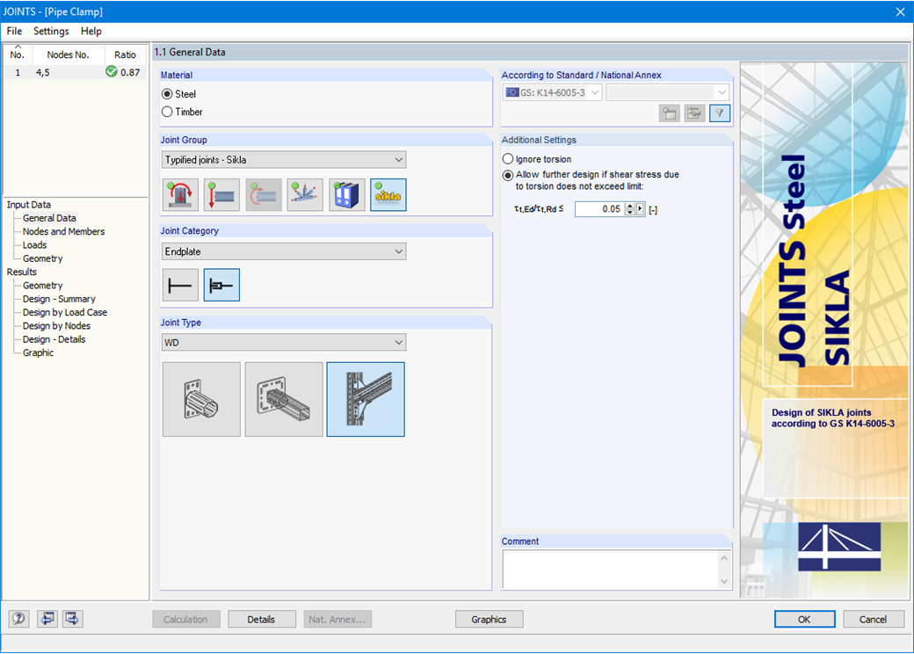Open the frame joints library icon

click(345, 194)
